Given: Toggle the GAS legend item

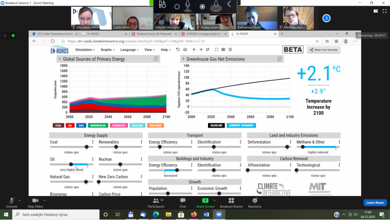Looking at the screenshot, I should click(x=81, y=125).
